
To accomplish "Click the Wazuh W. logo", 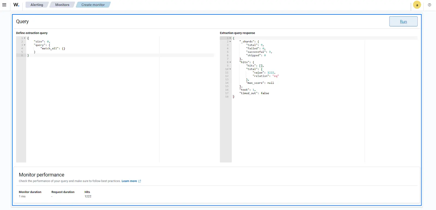I will (16, 5).
